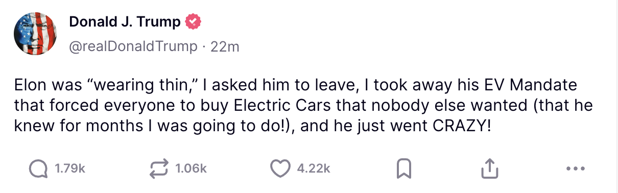The height and width of the screenshot is (193, 618).
Task: Click the @realDonaldTrump handle
Action: point(133,46)
